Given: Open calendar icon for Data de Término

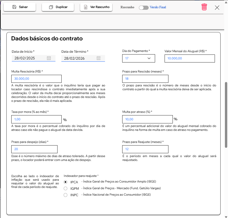Looking at the screenshot, I should coord(99,58).
